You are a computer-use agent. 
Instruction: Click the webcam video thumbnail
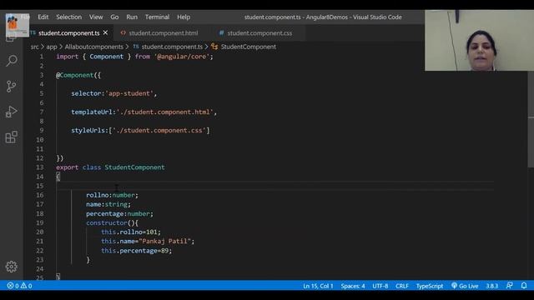click(x=479, y=40)
